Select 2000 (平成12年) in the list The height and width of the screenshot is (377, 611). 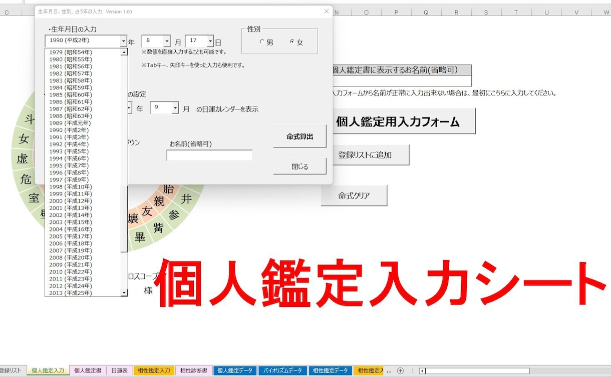click(x=83, y=200)
